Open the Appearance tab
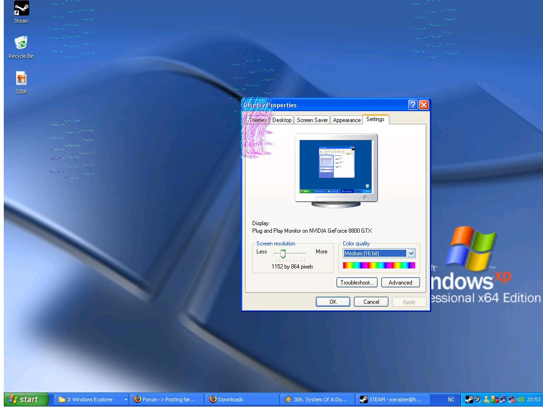 (346, 120)
